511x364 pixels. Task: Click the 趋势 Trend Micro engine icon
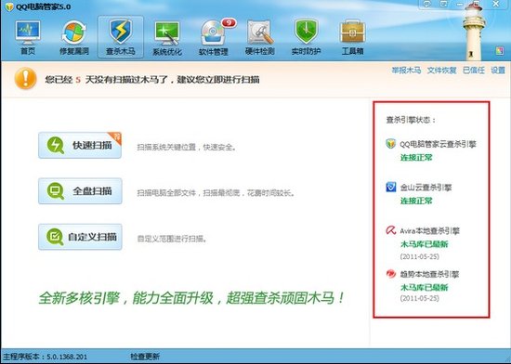click(391, 274)
